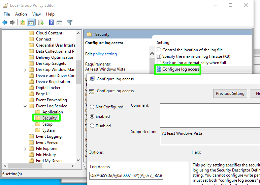260x185 pixels.
Task: Click the Filter funnel toolbar icon
Action: point(70,22)
